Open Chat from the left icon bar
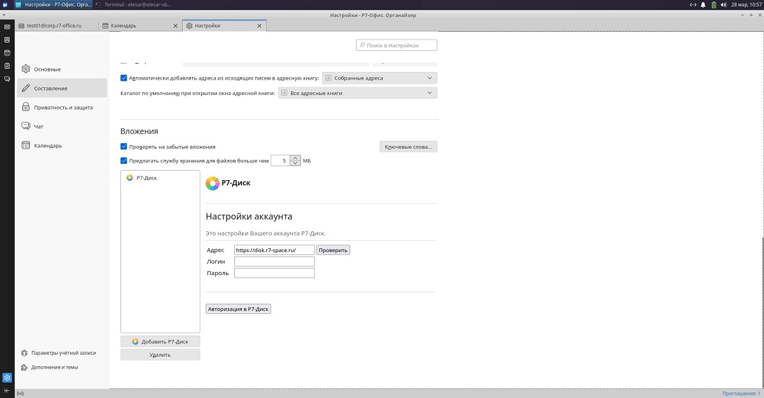764x398 pixels. (x=7, y=79)
